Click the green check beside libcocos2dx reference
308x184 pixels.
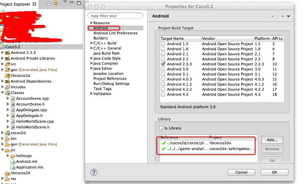[164, 143]
